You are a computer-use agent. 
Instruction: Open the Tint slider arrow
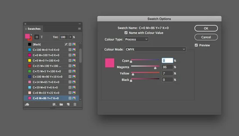[70, 37]
